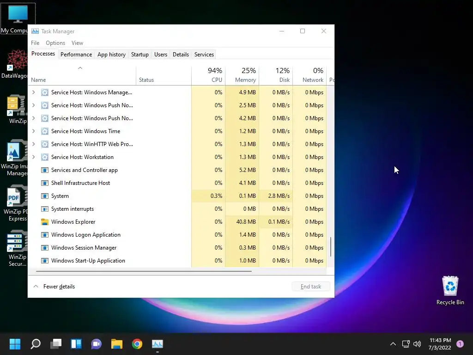Click the gear icon for Service Host: WinHTTP Web Pro...
This screenshot has width=473, height=355.
45,144
